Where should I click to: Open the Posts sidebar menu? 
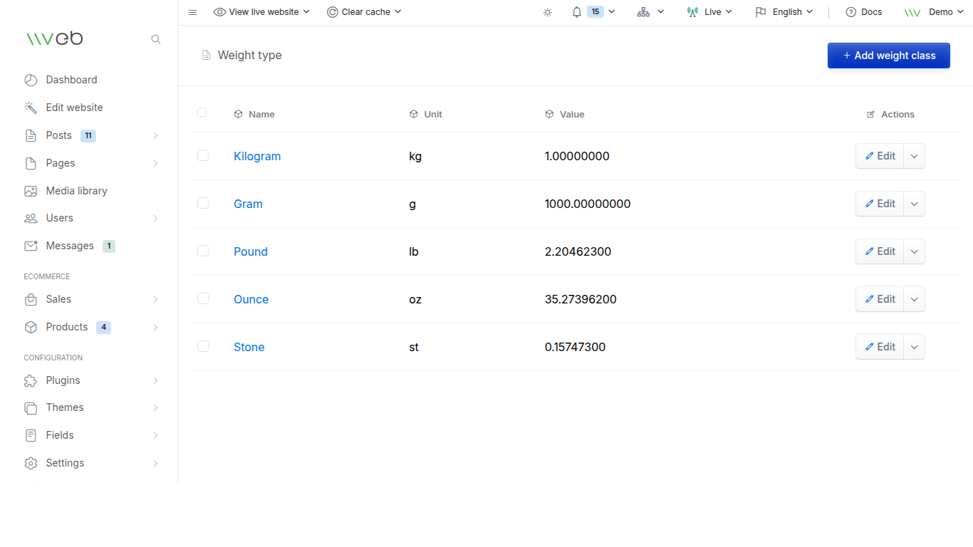click(x=91, y=135)
